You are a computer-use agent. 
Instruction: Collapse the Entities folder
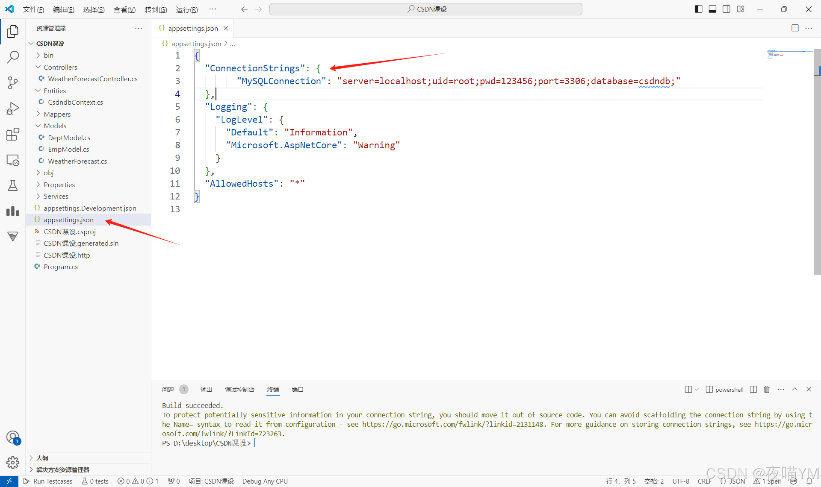pos(88,91)
